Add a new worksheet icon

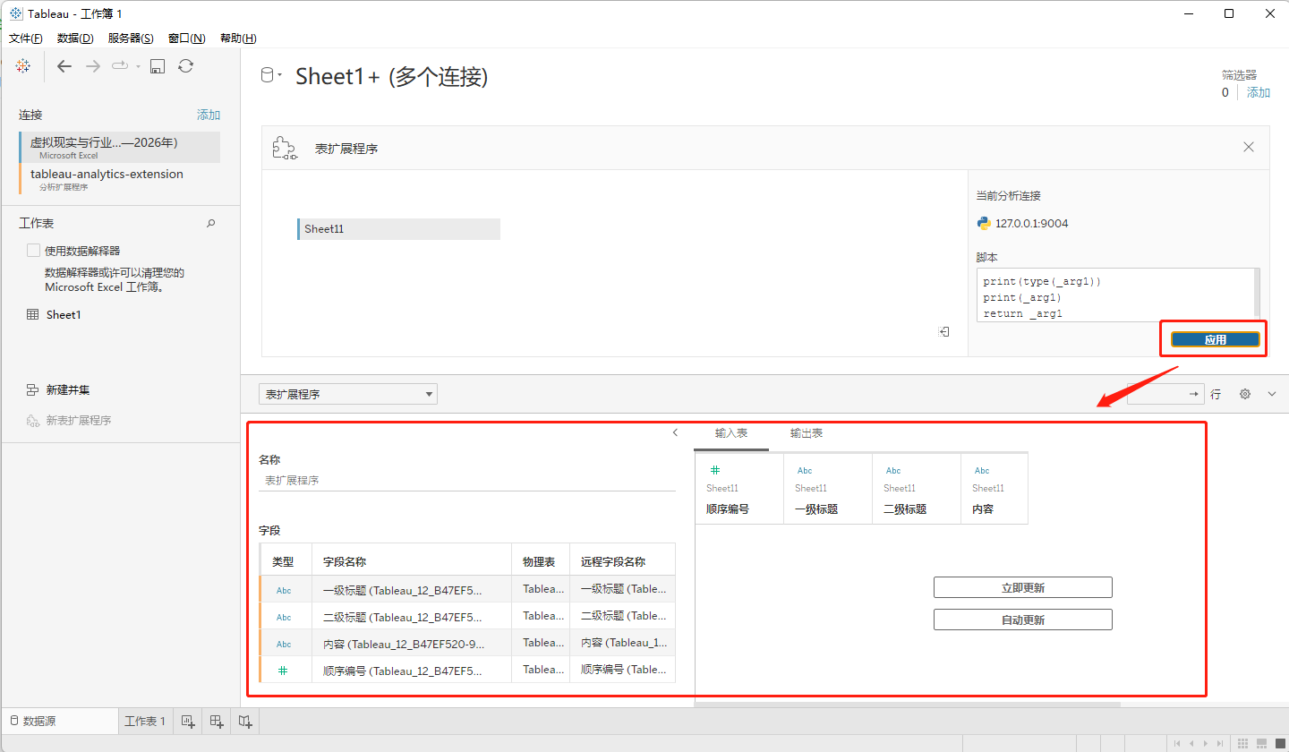[188, 721]
